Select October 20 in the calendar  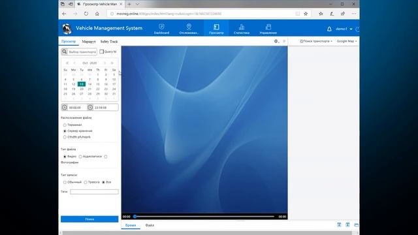(82, 89)
